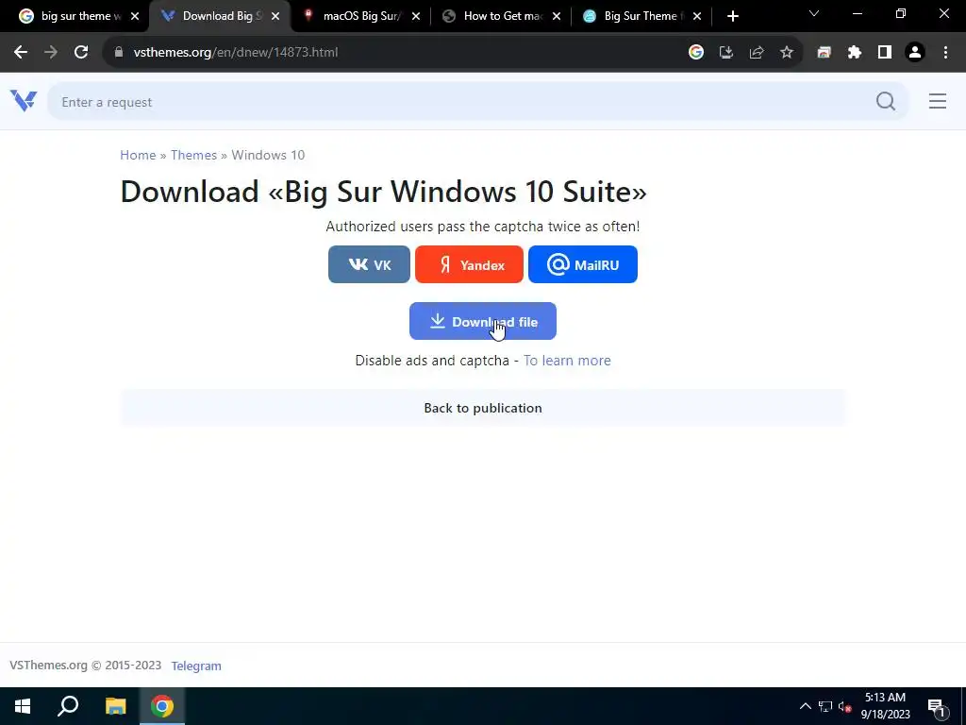Open the Home breadcrumb link
The height and width of the screenshot is (725, 966).
tap(138, 155)
